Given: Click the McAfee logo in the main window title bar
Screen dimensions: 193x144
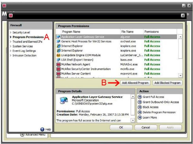Looking at the screenshot, I should pyautogui.click(x=4, y=6).
